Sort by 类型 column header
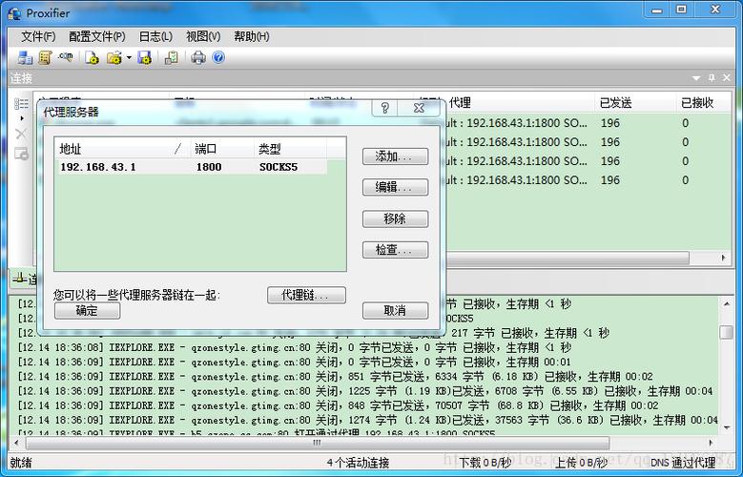Viewport: 743px width, 477px height. click(290, 149)
